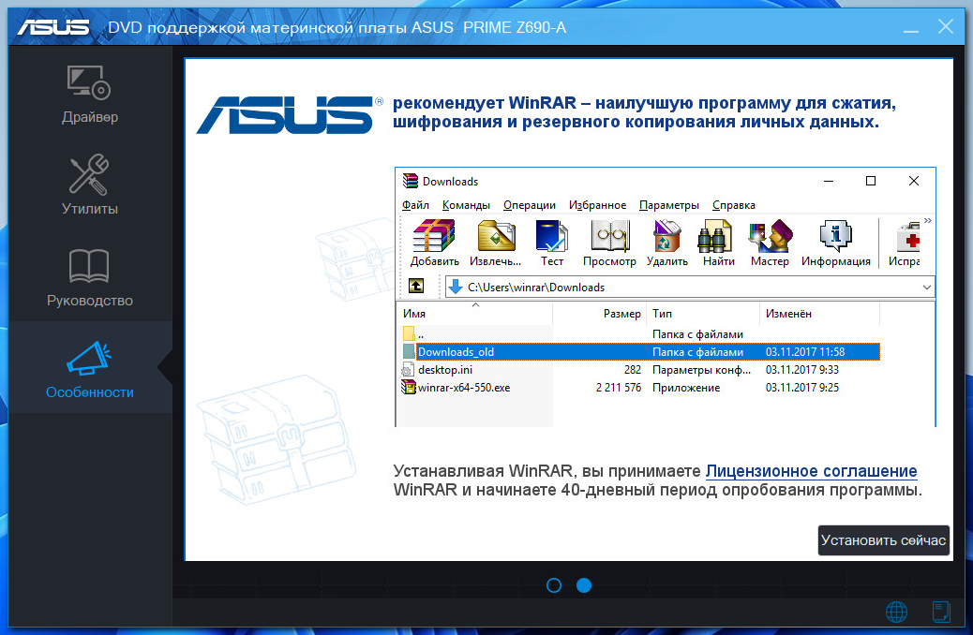Expand the WinRAR toolbar overflow chevron
Image resolution: width=973 pixels, height=635 pixels.
pyautogui.click(x=928, y=221)
